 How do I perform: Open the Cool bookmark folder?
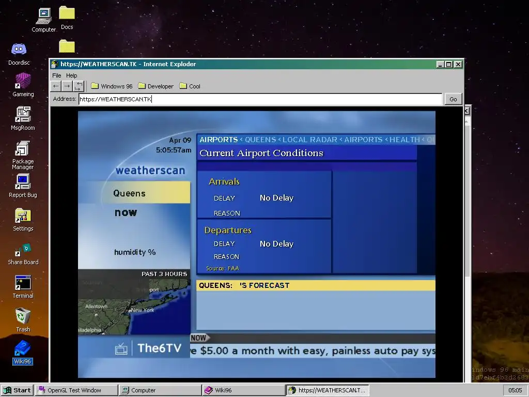coord(190,86)
